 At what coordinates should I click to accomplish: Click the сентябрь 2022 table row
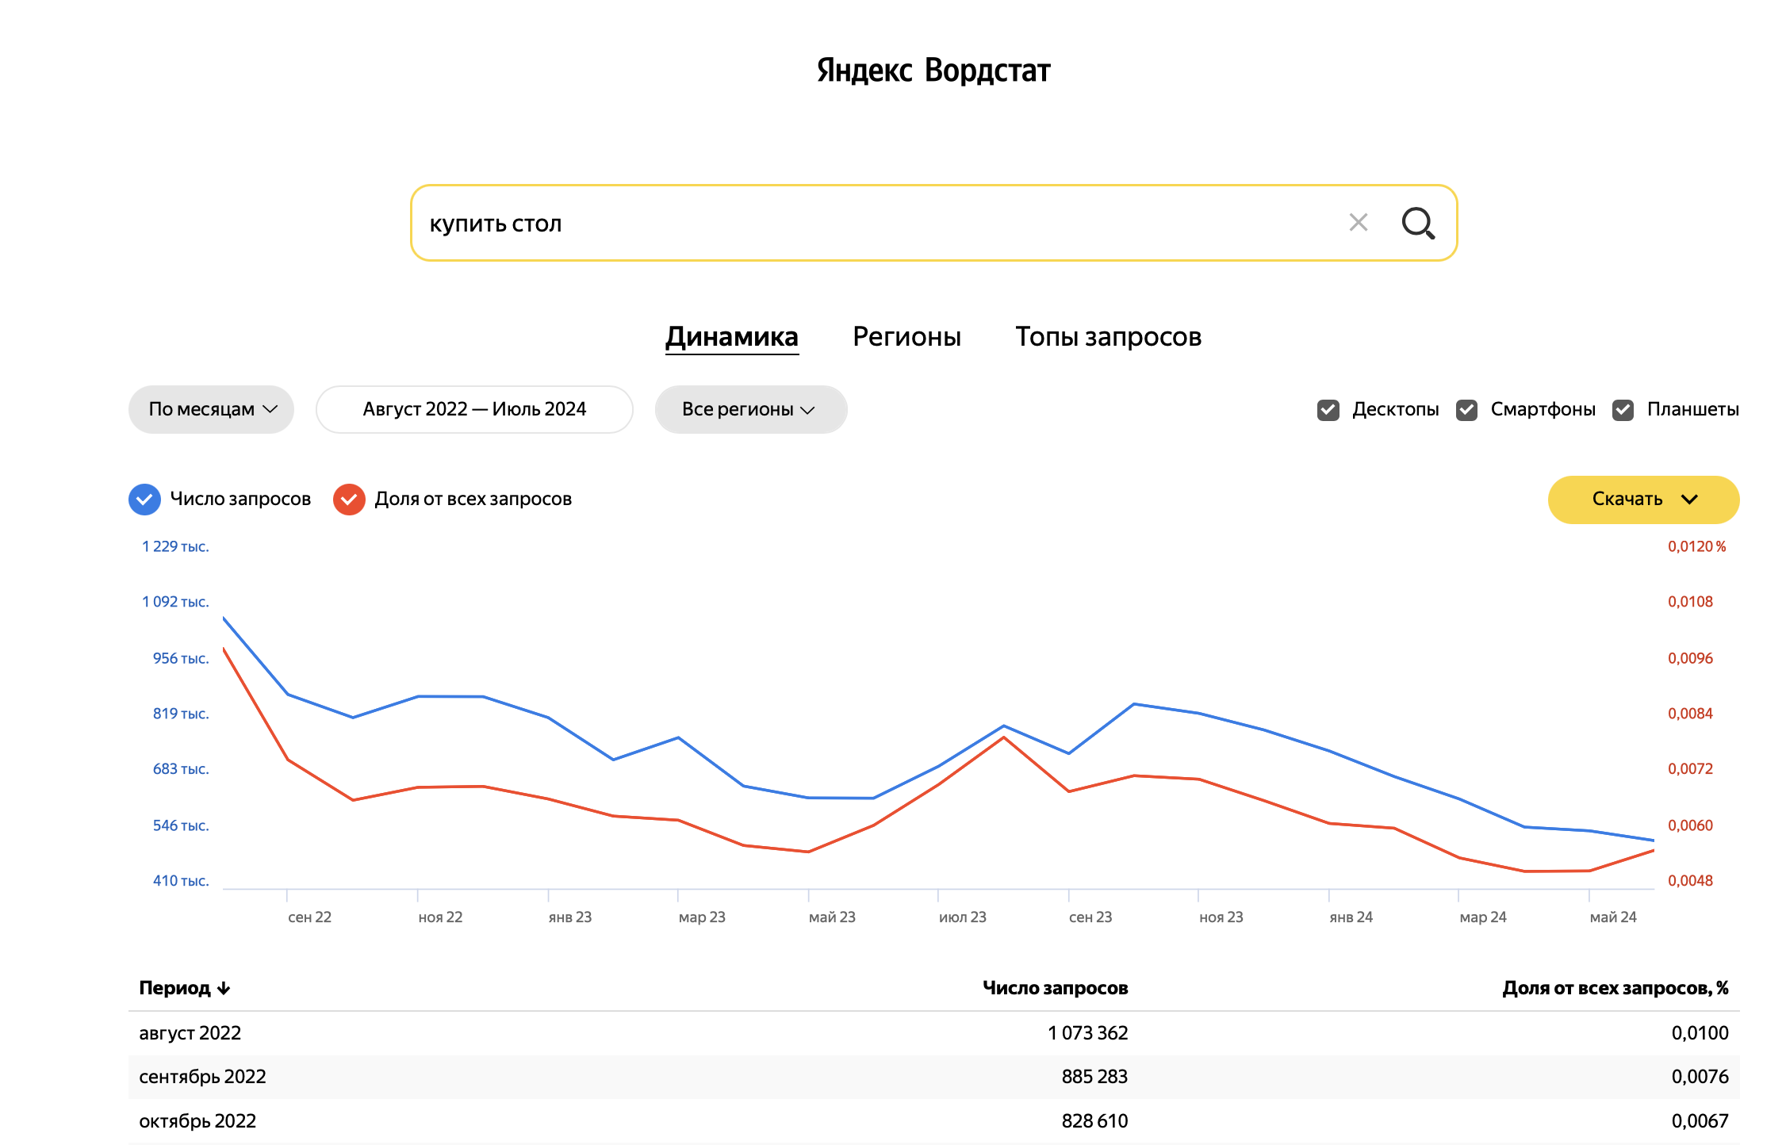coord(933,1077)
